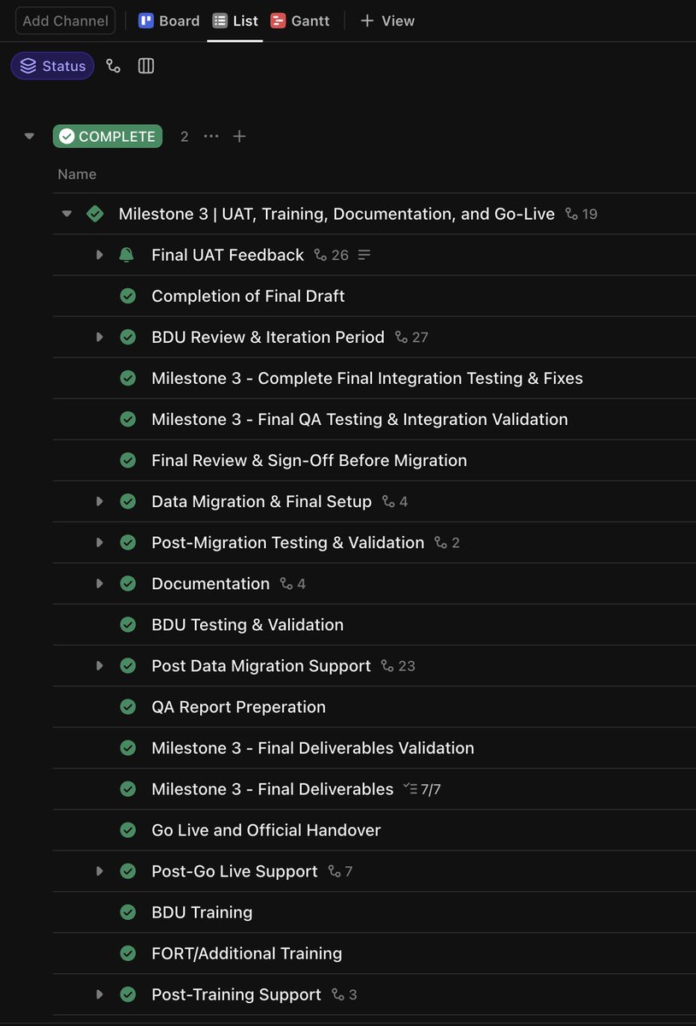
Task: Toggle status check on FORT/Additional Training
Action: pos(128,953)
